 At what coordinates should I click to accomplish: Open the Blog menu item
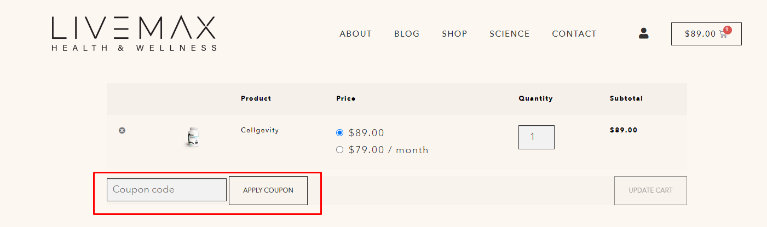tap(407, 34)
